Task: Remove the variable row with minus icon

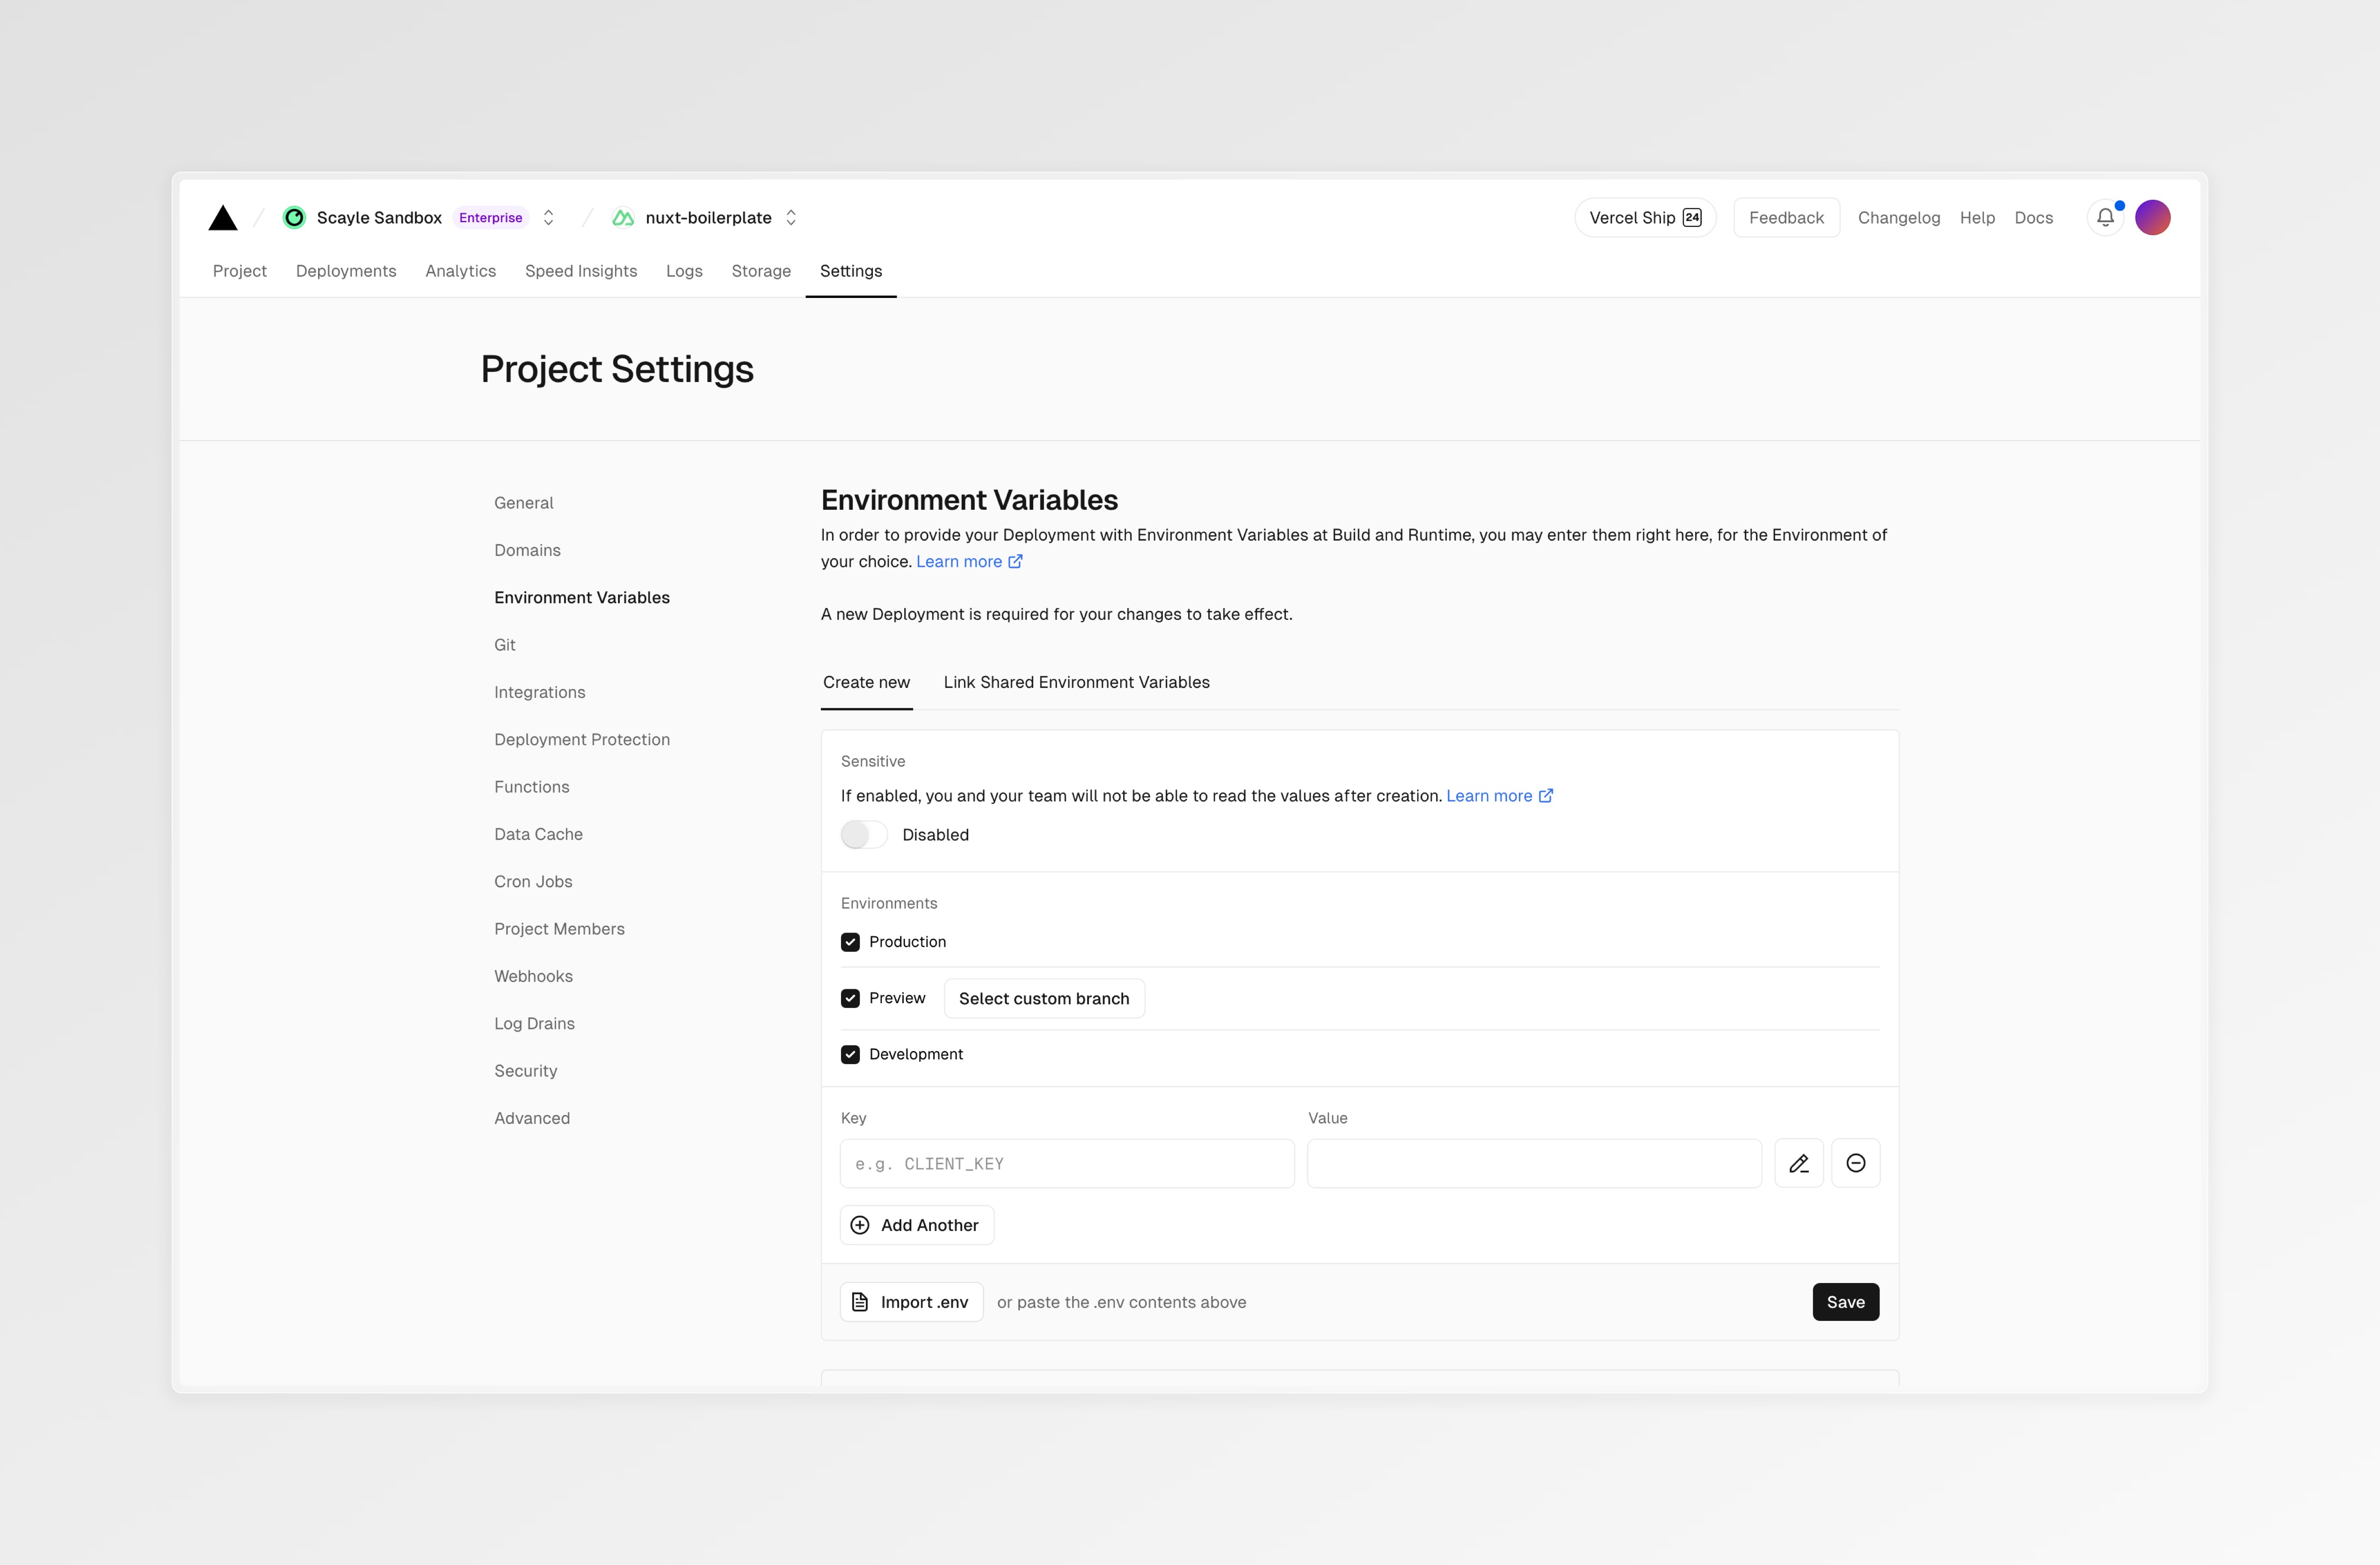Action: click(x=1855, y=1163)
